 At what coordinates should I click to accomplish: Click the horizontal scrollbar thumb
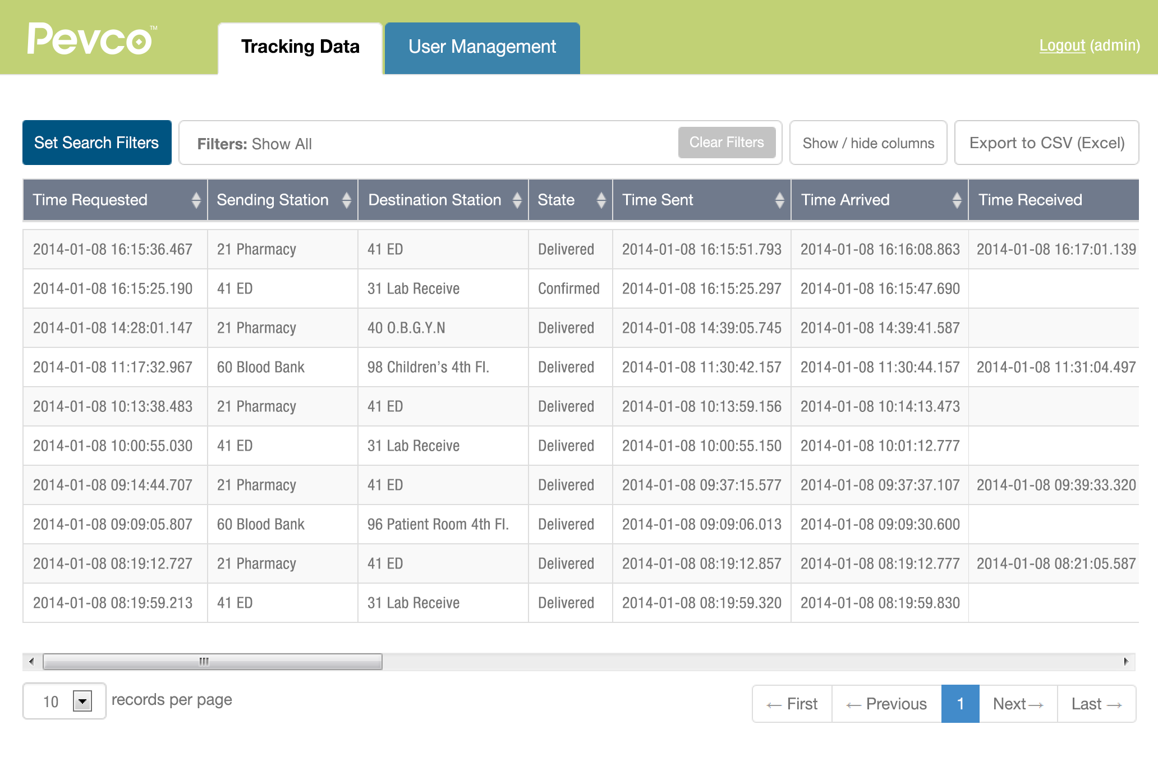click(212, 662)
